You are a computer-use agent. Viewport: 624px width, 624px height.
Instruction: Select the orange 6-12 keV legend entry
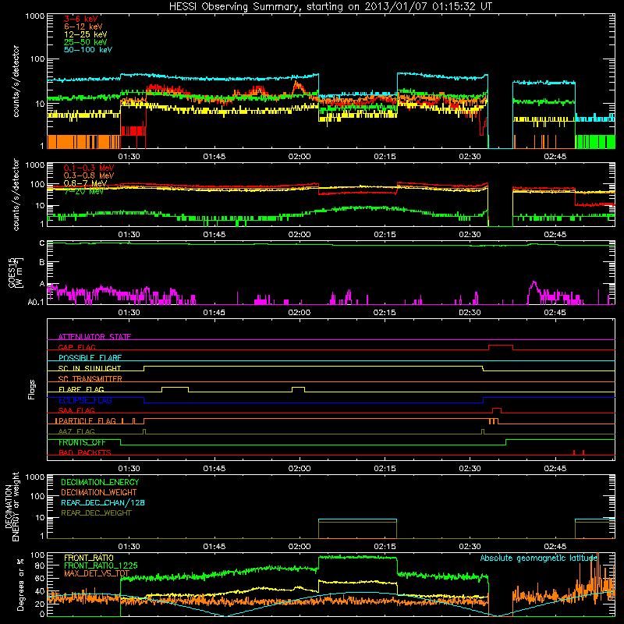[x=83, y=27]
